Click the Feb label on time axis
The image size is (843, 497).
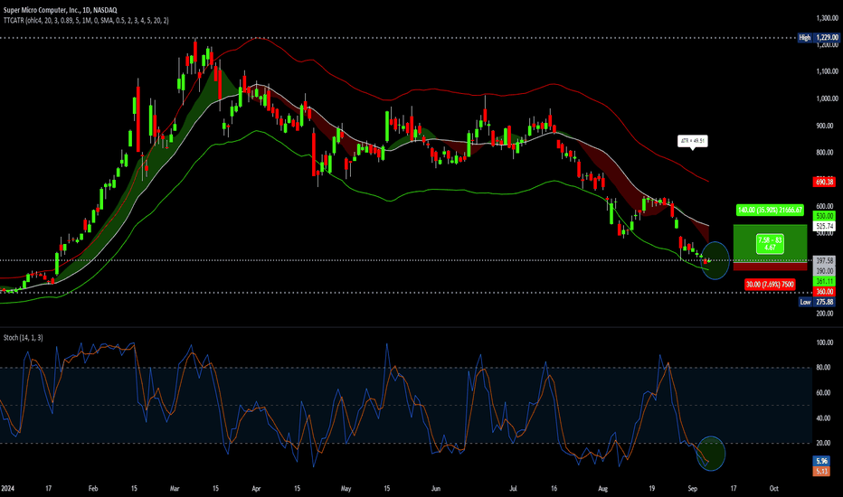[93, 488]
